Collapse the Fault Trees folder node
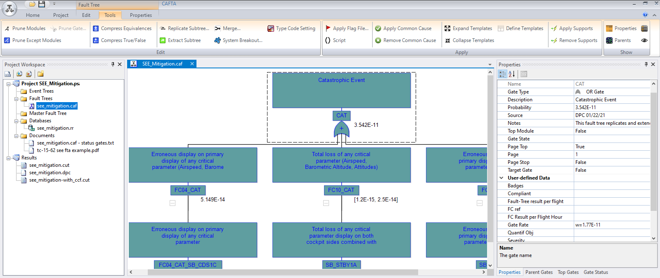This screenshot has width=660, height=278. tap(17, 99)
